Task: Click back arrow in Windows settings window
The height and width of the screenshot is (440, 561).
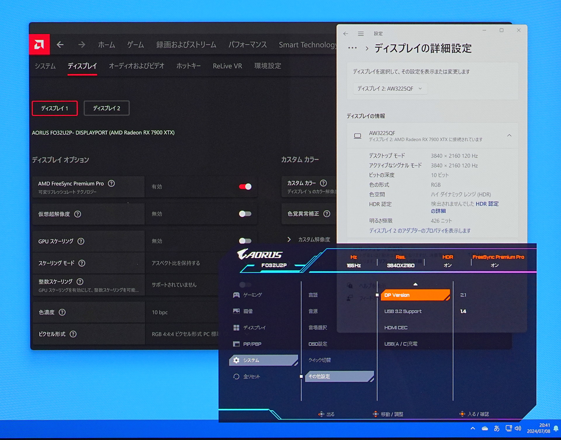Action: [346, 34]
